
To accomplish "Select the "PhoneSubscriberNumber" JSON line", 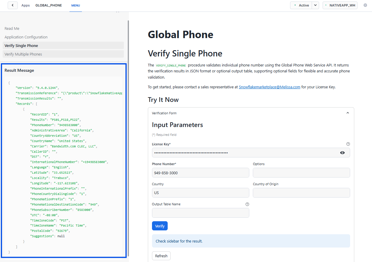I will click(63, 210).
